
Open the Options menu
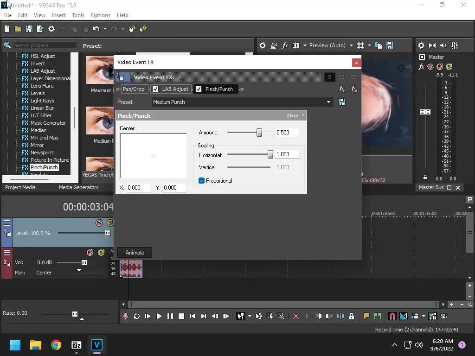[101, 15]
